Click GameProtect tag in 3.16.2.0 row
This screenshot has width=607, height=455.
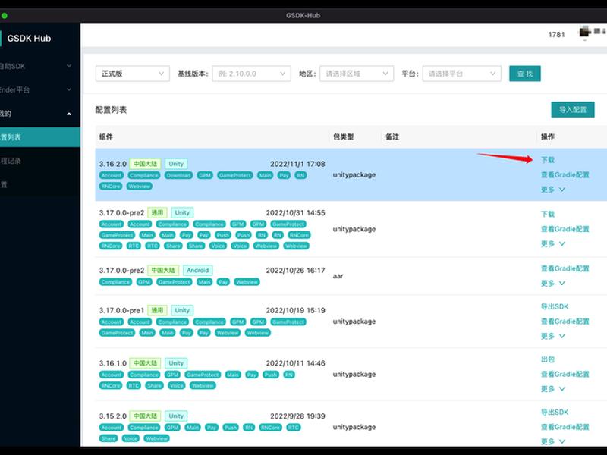(x=235, y=175)
